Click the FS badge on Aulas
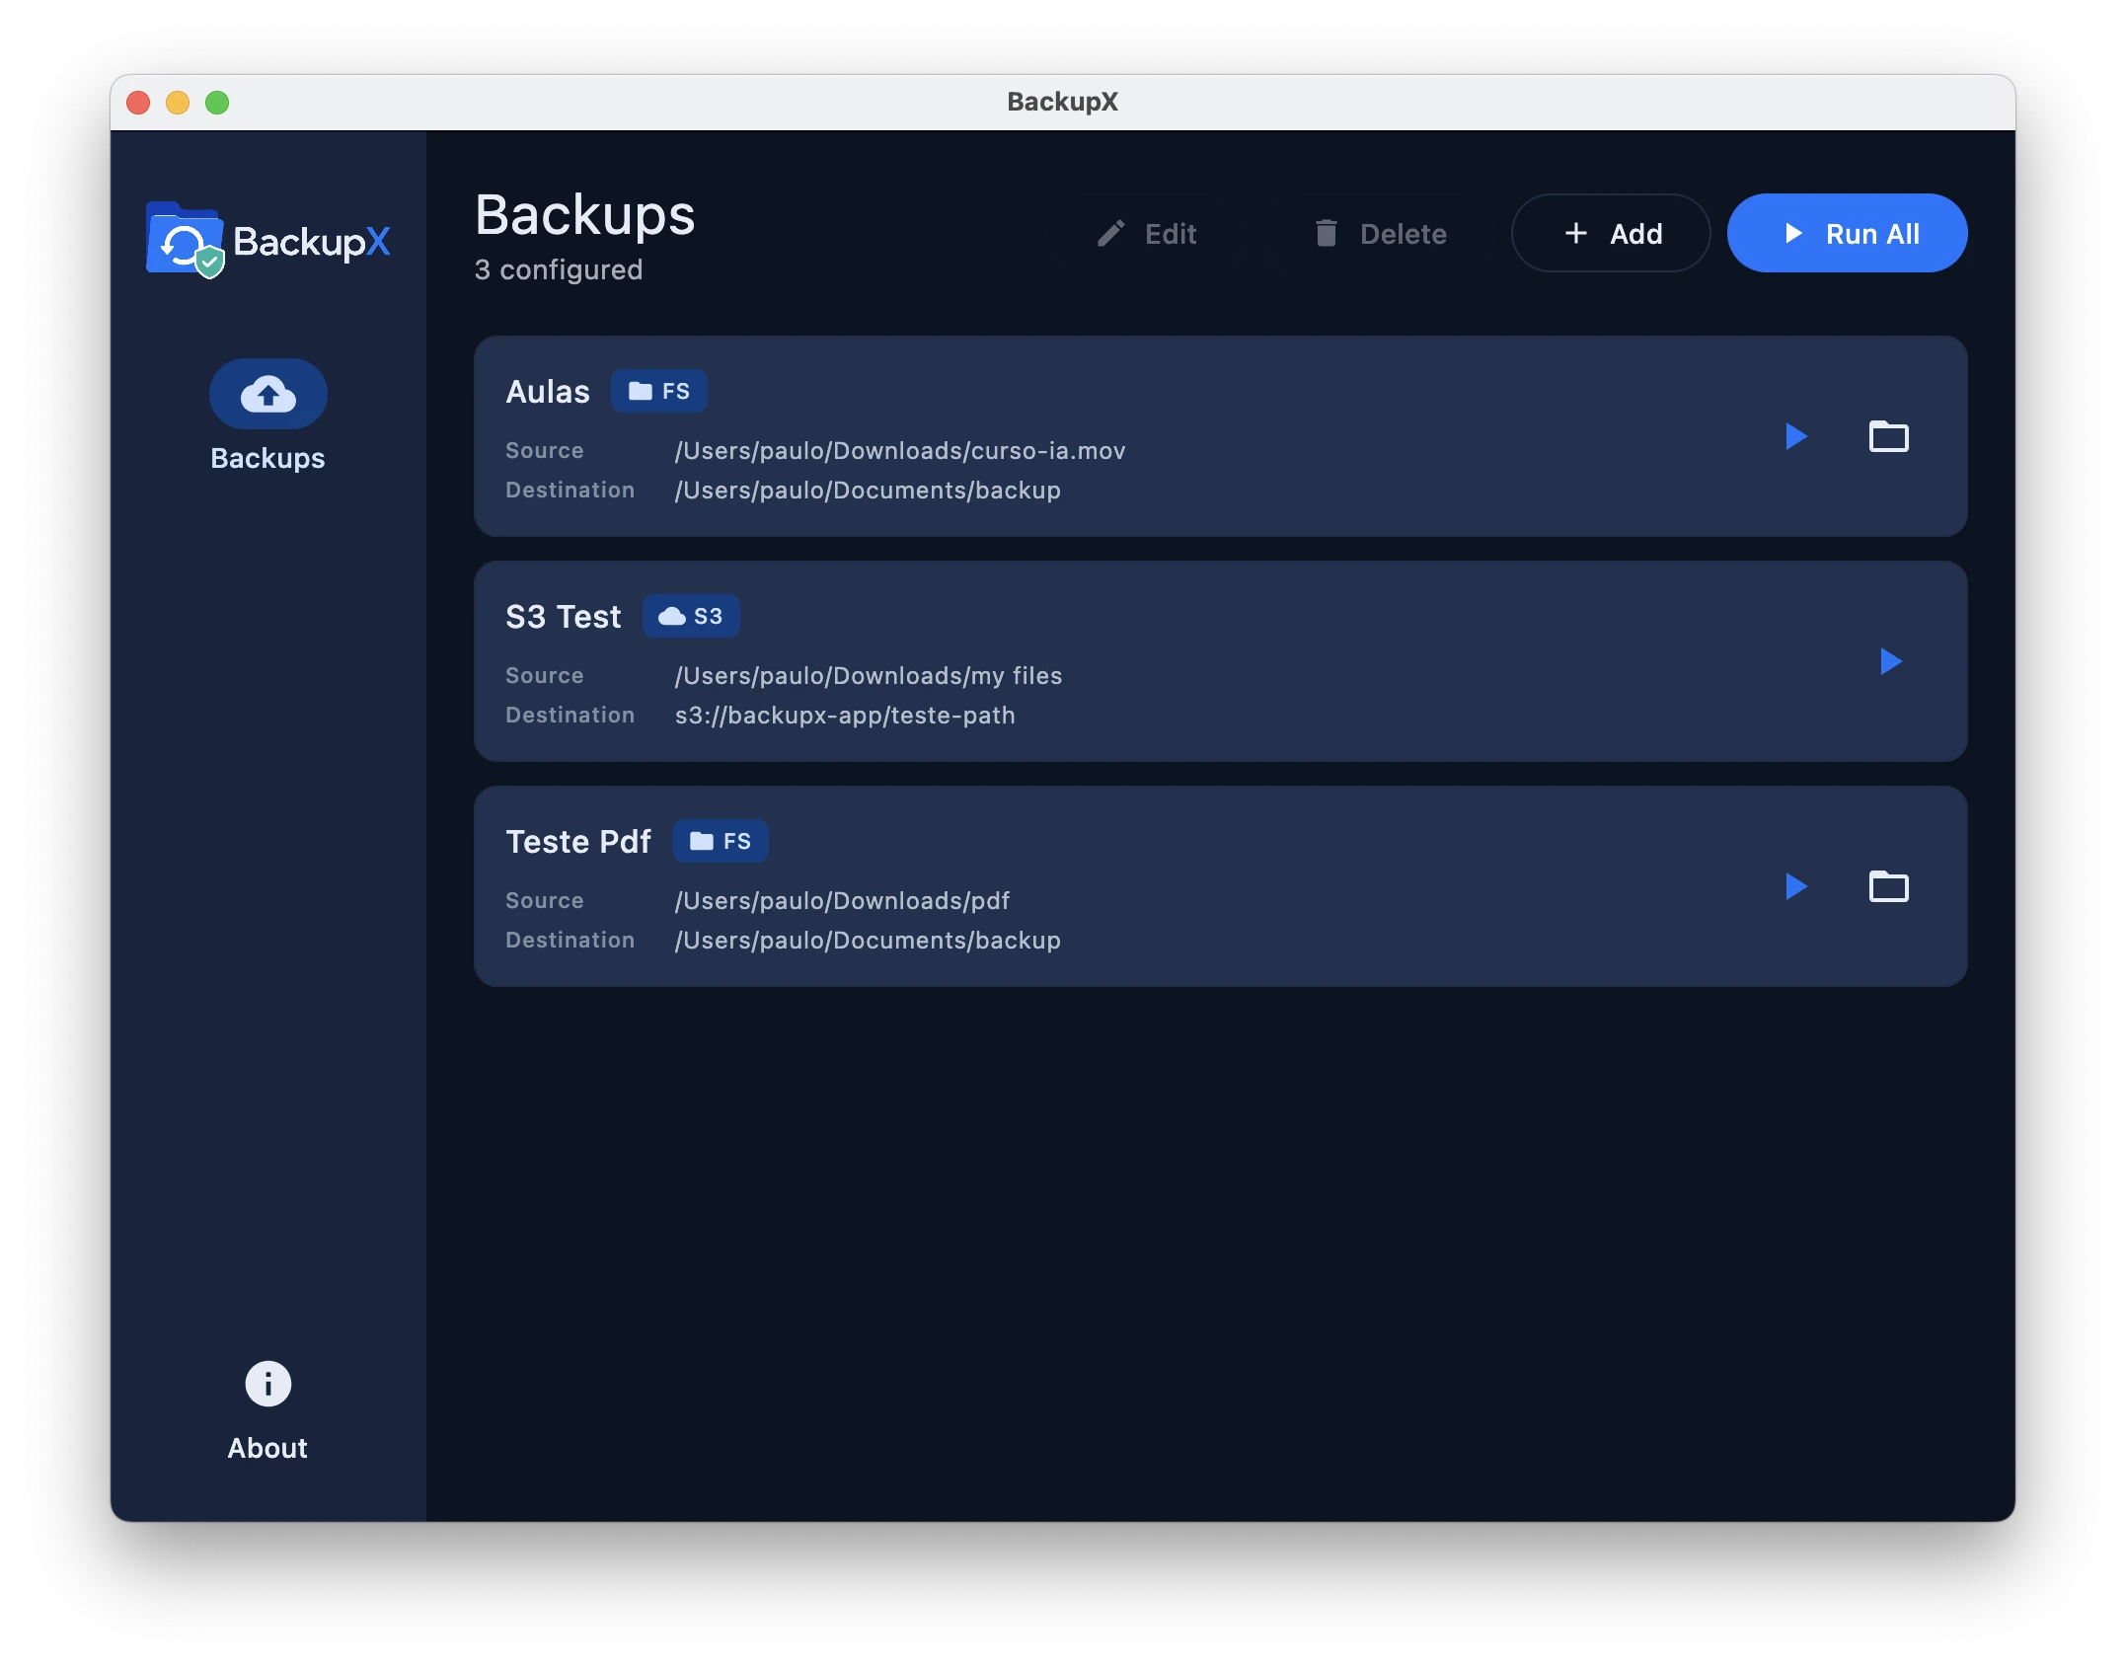This screenshot has height=1668, width=2126. coord(658,392)
